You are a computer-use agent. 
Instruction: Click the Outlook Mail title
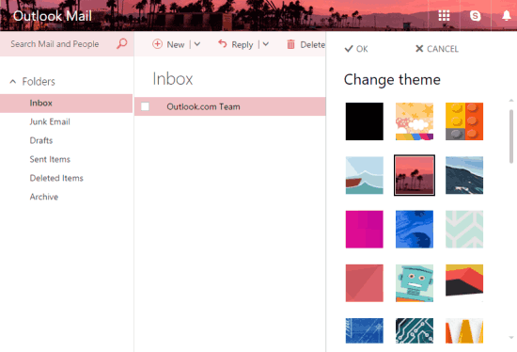click(53, 16)
